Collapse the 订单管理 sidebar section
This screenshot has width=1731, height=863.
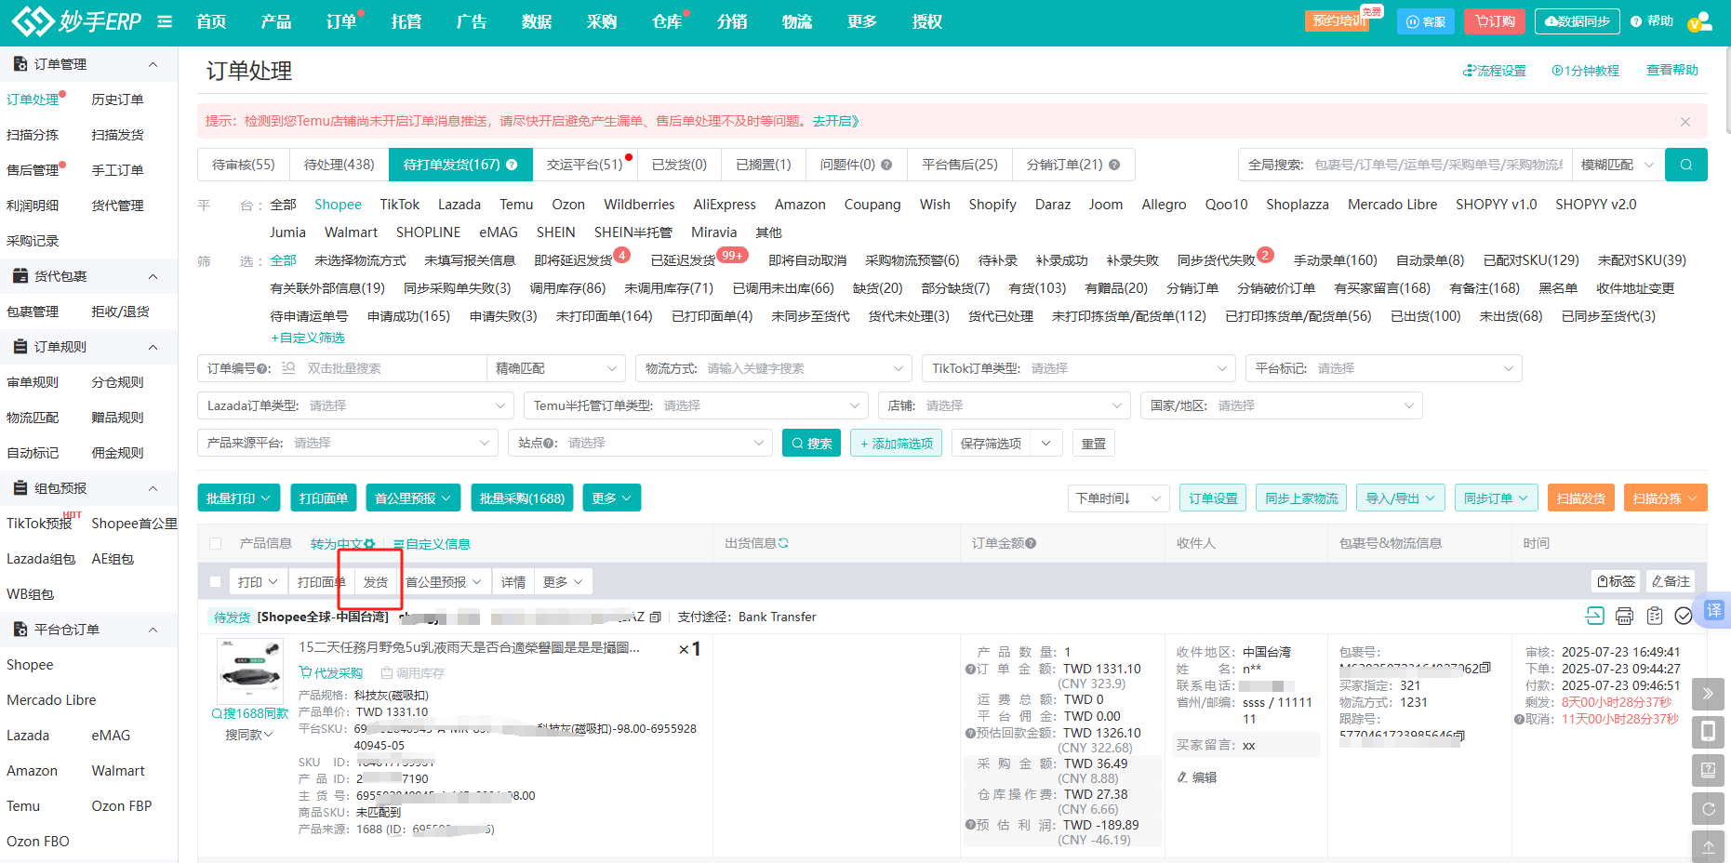[153, 64]
